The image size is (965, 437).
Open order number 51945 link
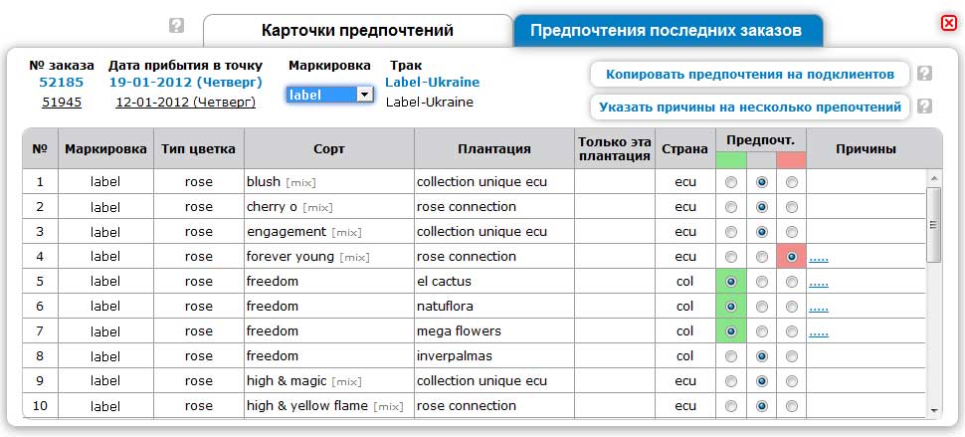[x=62, y=102]
